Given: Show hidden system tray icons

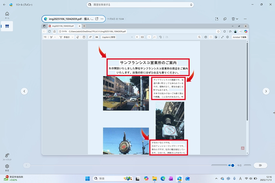Looking at the screenshot, I should 216,178.
